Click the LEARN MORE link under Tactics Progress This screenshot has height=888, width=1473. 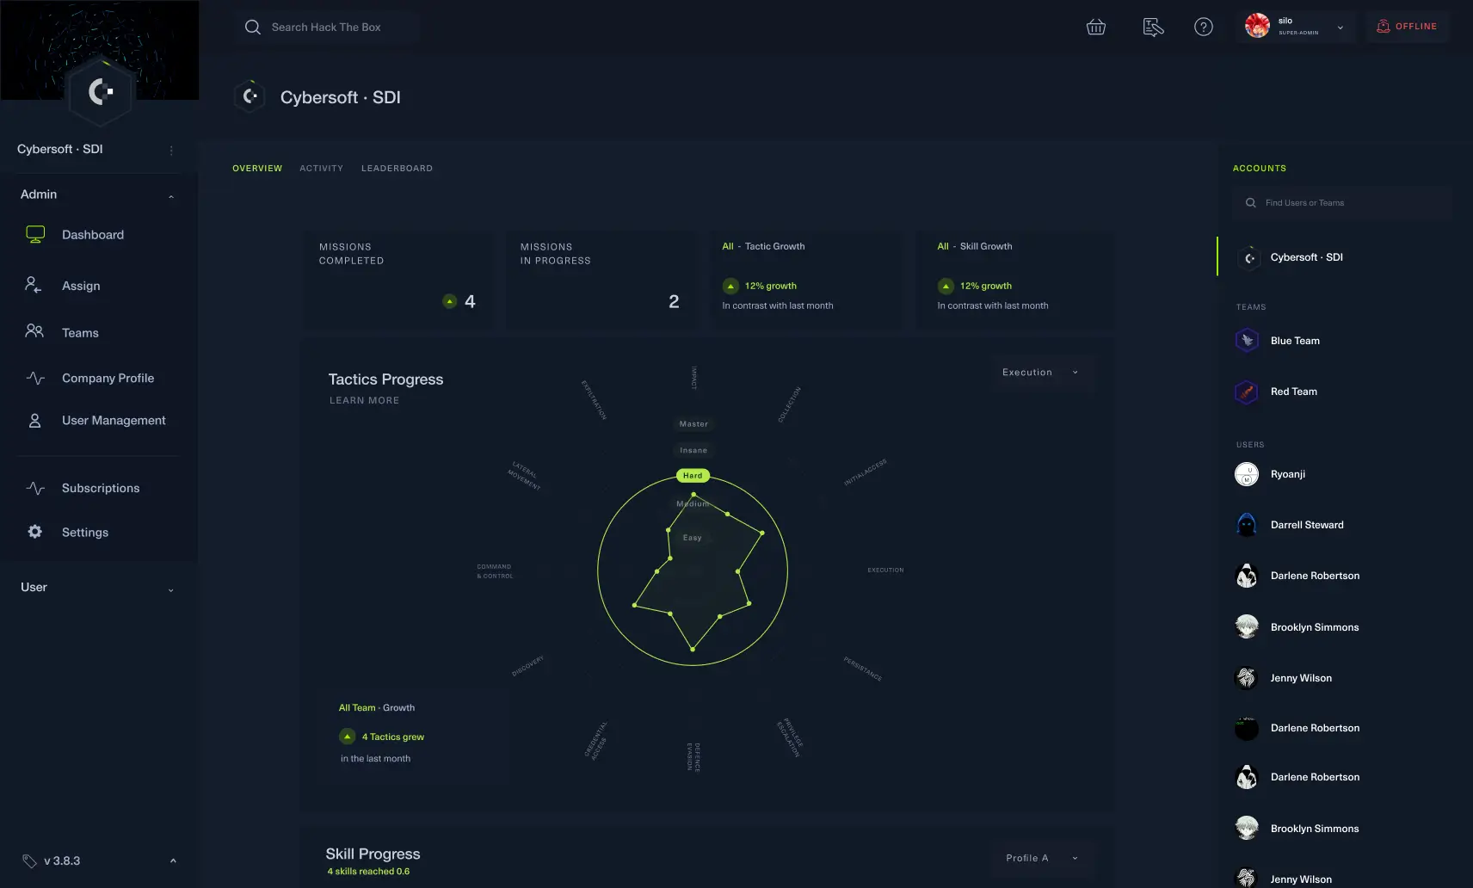[x=364, y=400]
